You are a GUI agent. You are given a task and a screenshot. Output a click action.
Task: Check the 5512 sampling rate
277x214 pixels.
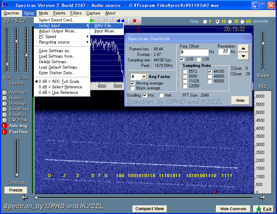tap(185, 71)
